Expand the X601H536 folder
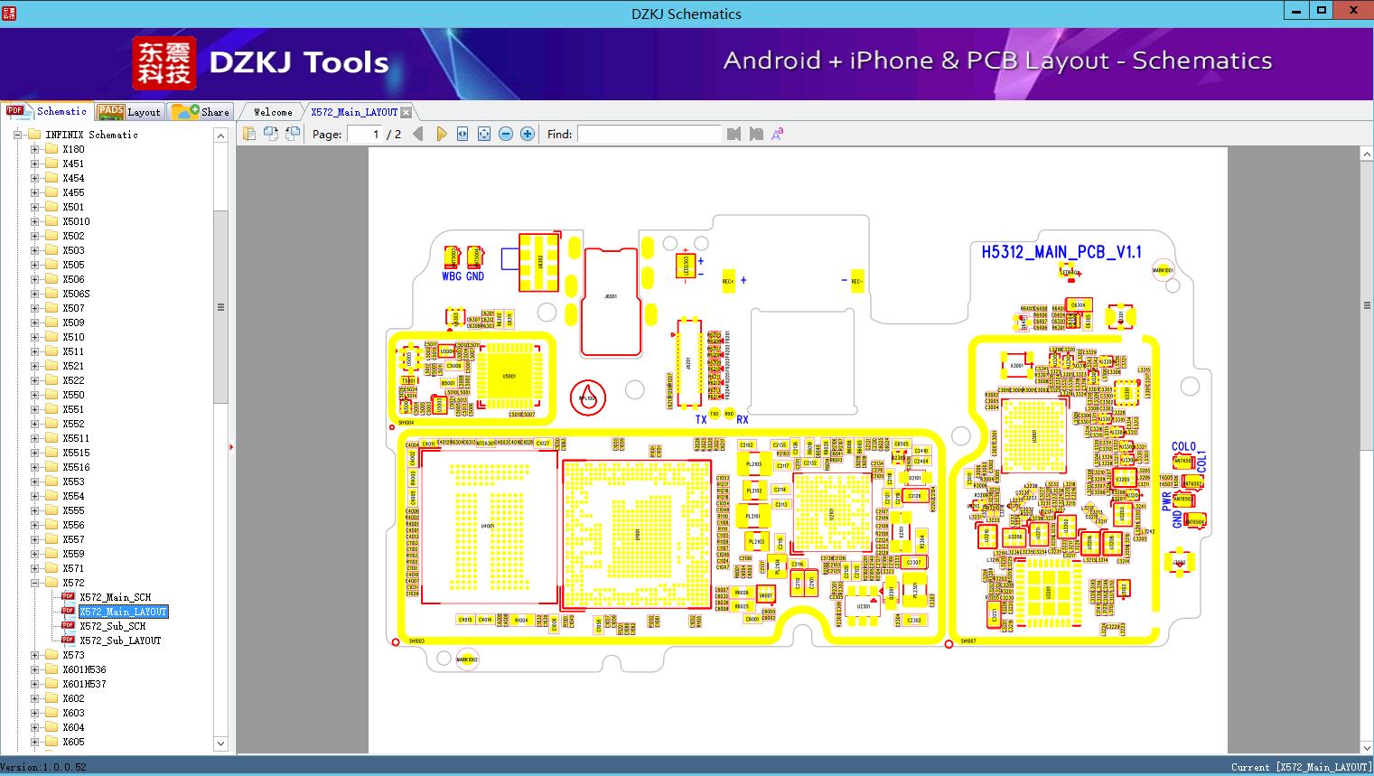Image resolution: width=1374 pixels, height=776 pixels. [35, 669]
